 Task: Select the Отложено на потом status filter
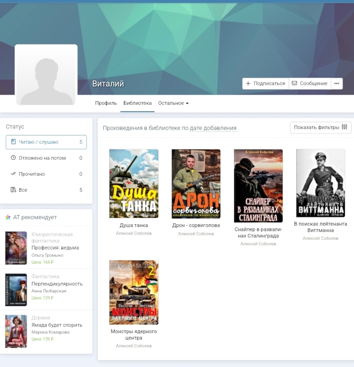46,158
